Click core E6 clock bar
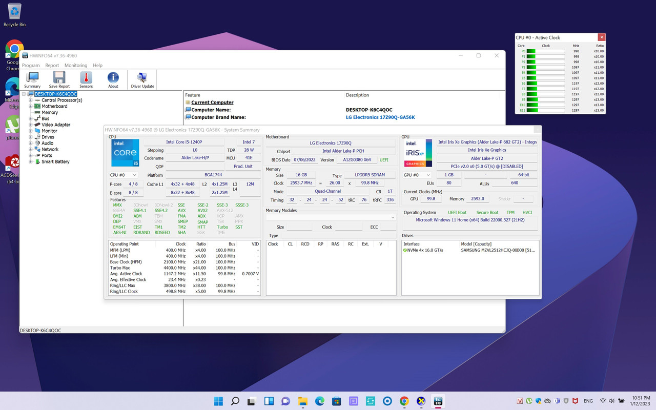This screenshot has height=410, width=656. [546, 84]
